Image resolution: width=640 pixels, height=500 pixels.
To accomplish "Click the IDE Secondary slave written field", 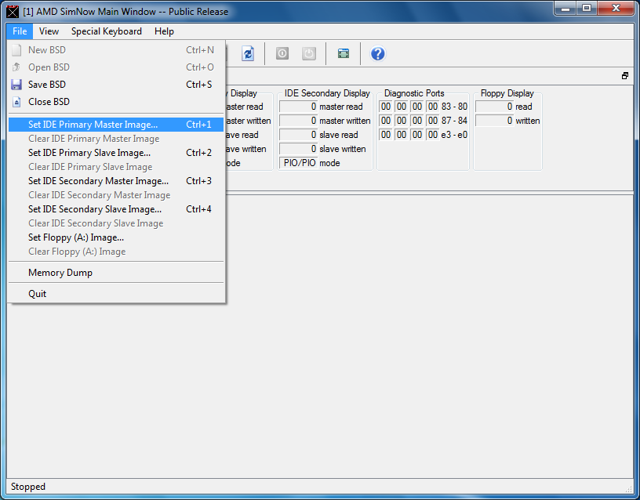I will 298,149.
